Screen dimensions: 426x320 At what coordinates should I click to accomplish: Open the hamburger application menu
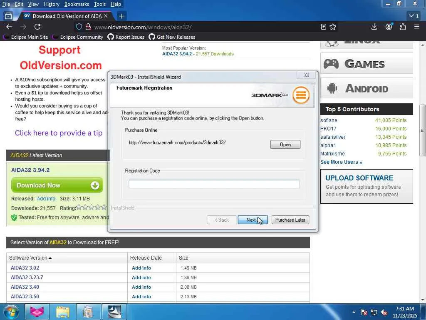(x=417, y=27)
